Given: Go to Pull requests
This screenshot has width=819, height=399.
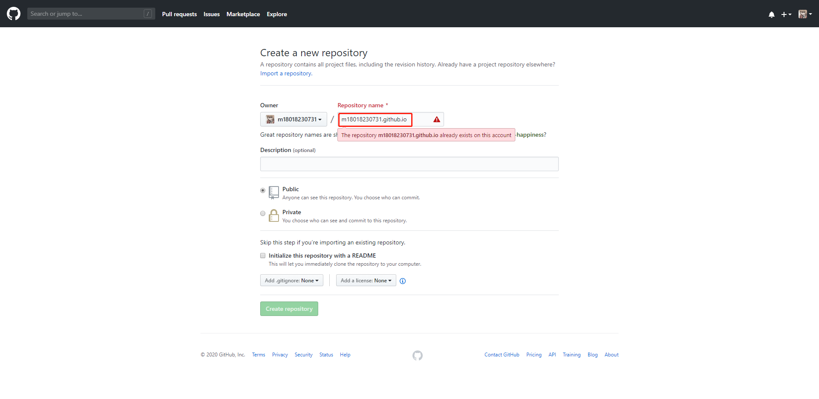Looking at the screenshot, I should pos(179,14).
